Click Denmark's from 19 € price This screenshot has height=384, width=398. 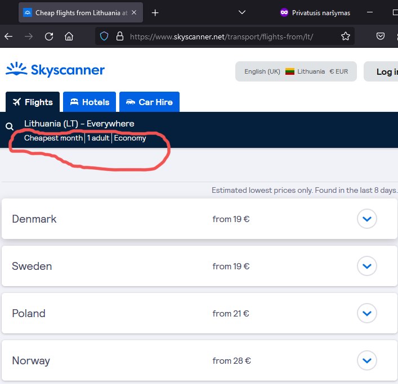231,219
